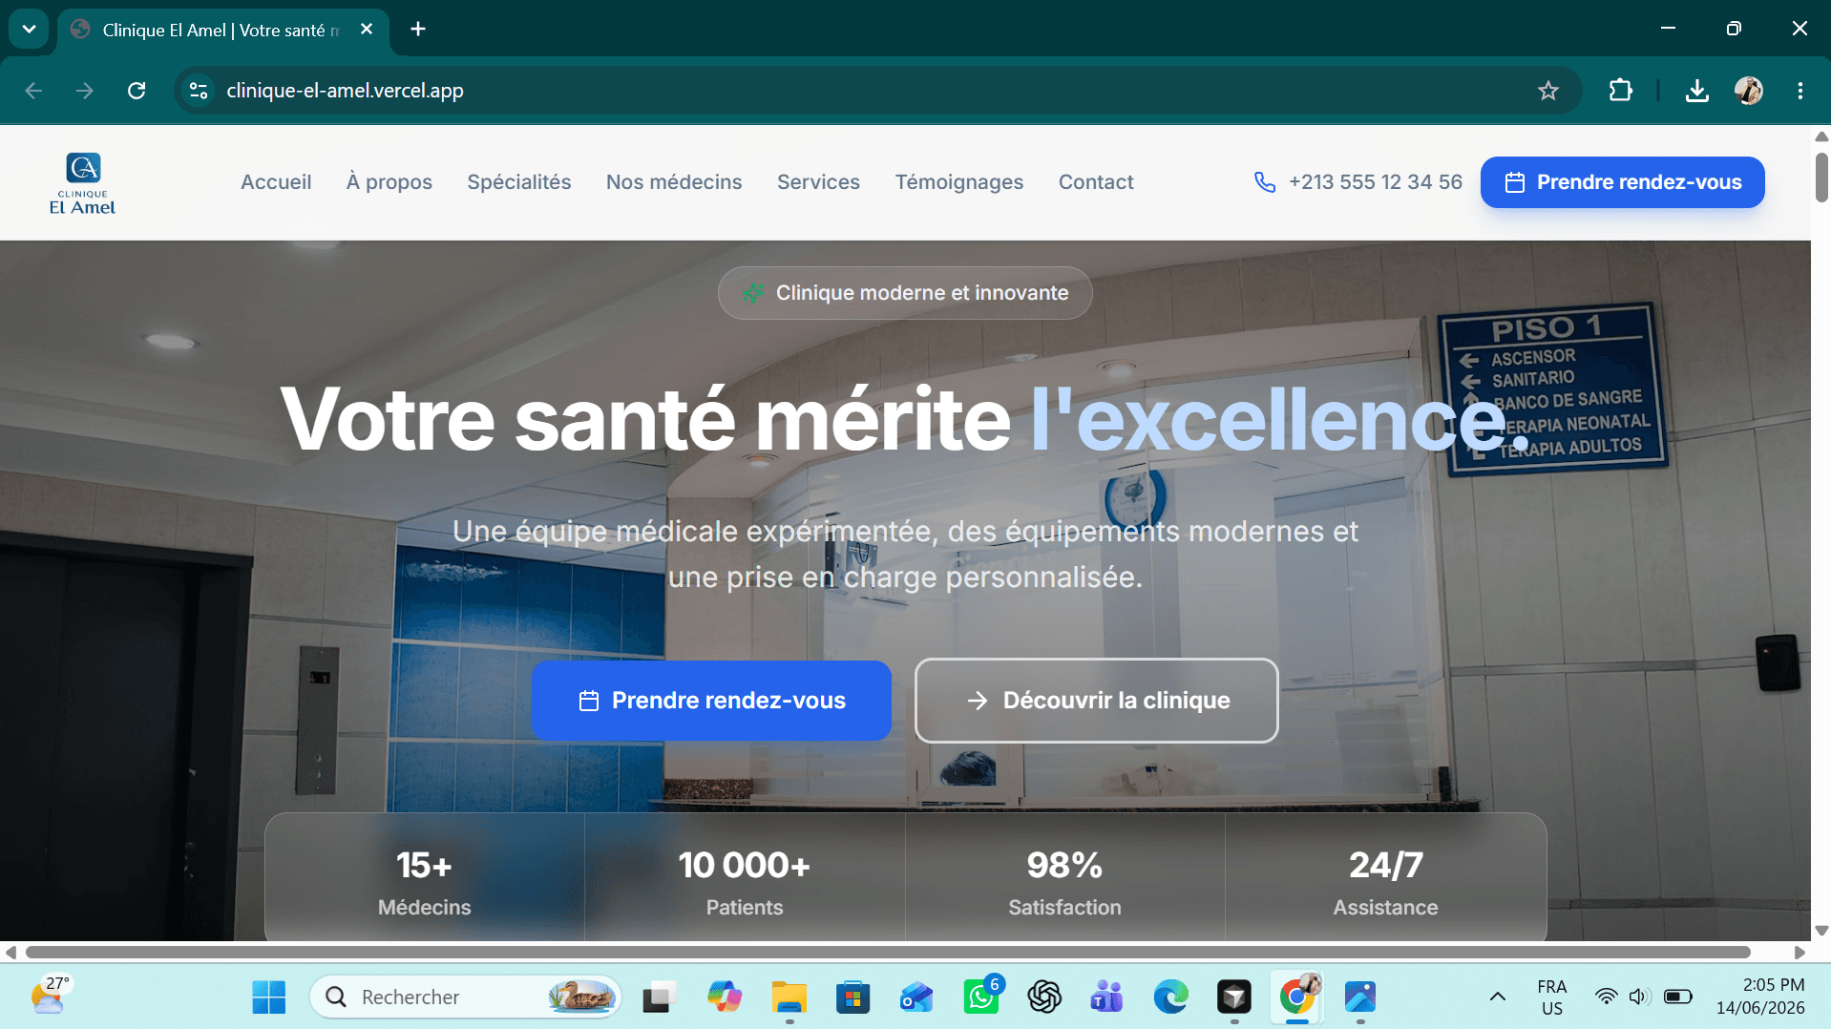This screenshot has height=1029, width=1831.
Task: Close the Clinique El Amel tab
Action: pos(367,30)
